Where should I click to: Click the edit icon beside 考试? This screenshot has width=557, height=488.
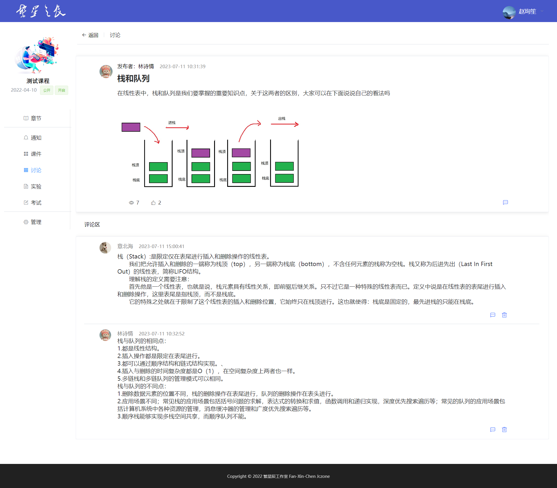pos(26,203)
